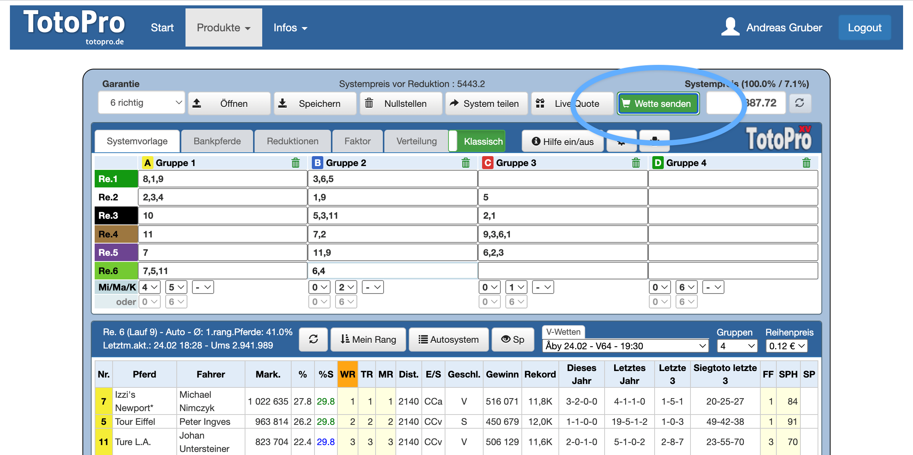Click the yellow A badge of Gruppe 1
913x455 pixels.
point(147,163)
